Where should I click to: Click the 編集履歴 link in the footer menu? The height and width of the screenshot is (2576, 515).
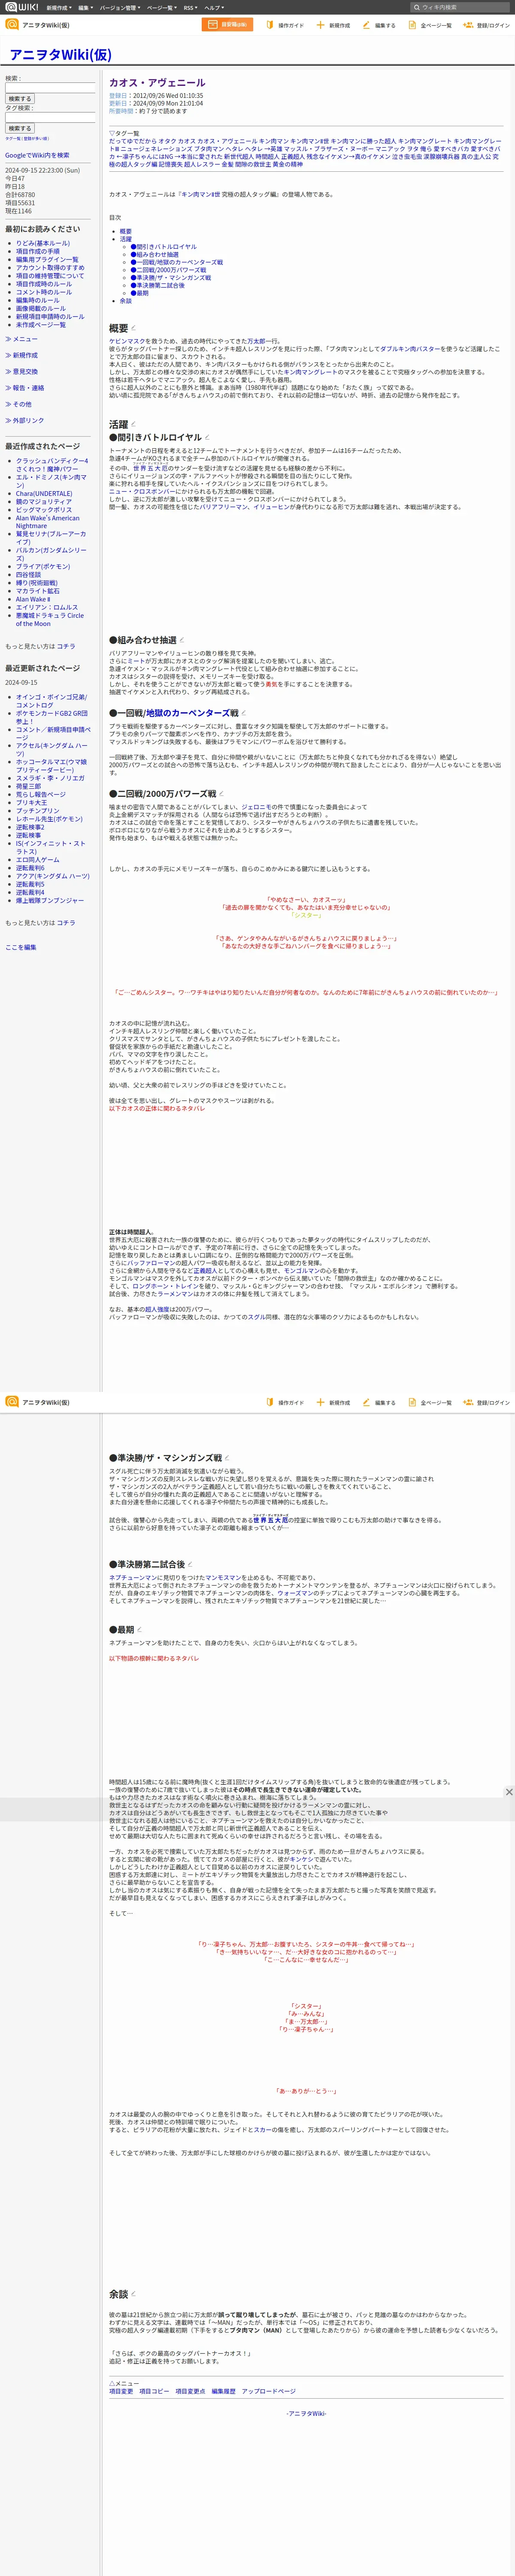click(224, 2391)
